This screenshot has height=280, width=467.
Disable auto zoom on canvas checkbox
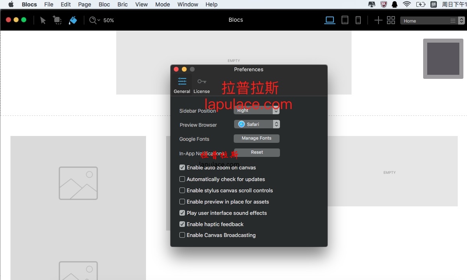pyautogui.click(x=182, y=167)
